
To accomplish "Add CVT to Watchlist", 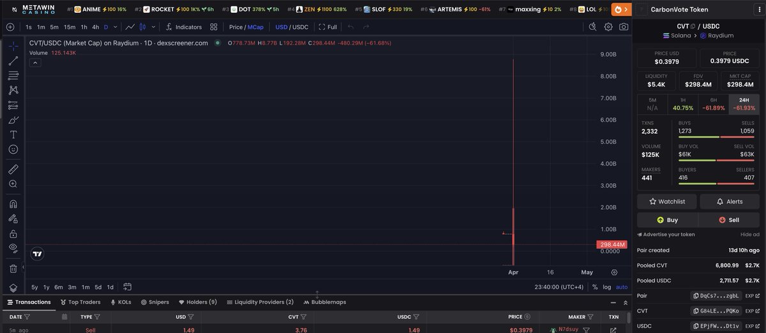I will tap(667, 201).
